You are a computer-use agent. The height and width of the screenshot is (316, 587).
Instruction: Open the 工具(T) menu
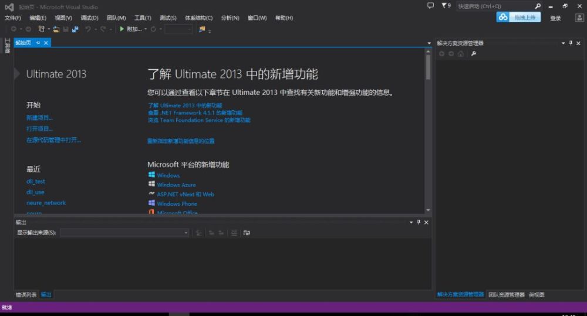pos(143,18)
